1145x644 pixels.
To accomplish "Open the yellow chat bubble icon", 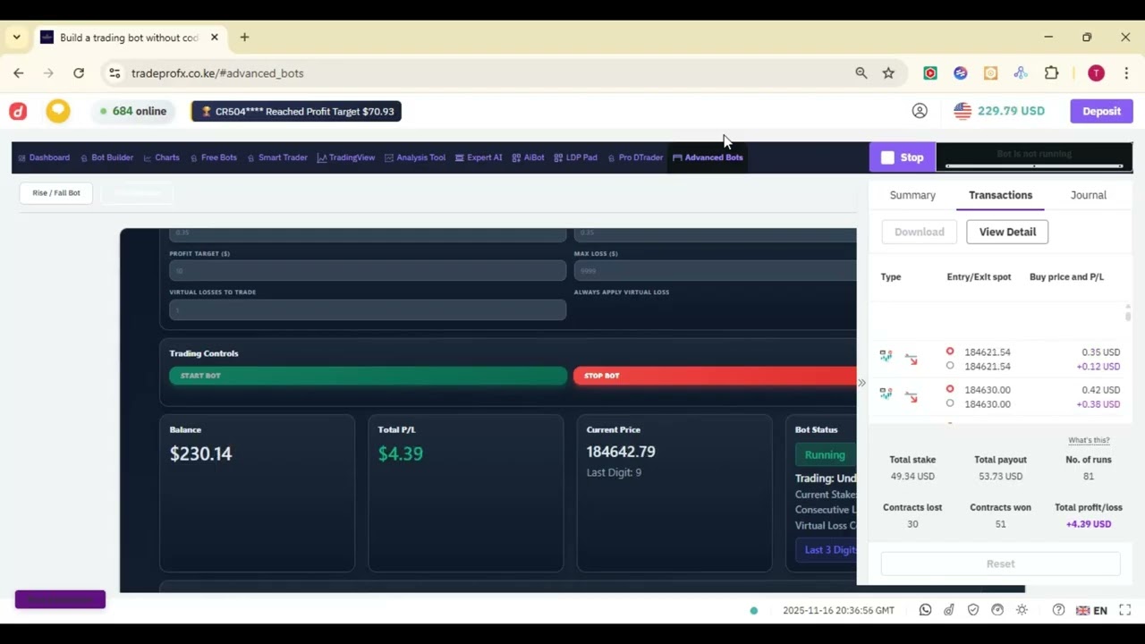I will [58, 111].
